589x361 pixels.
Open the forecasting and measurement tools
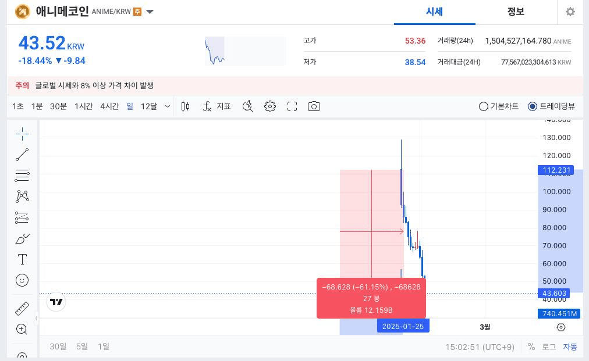coord(22,217)
